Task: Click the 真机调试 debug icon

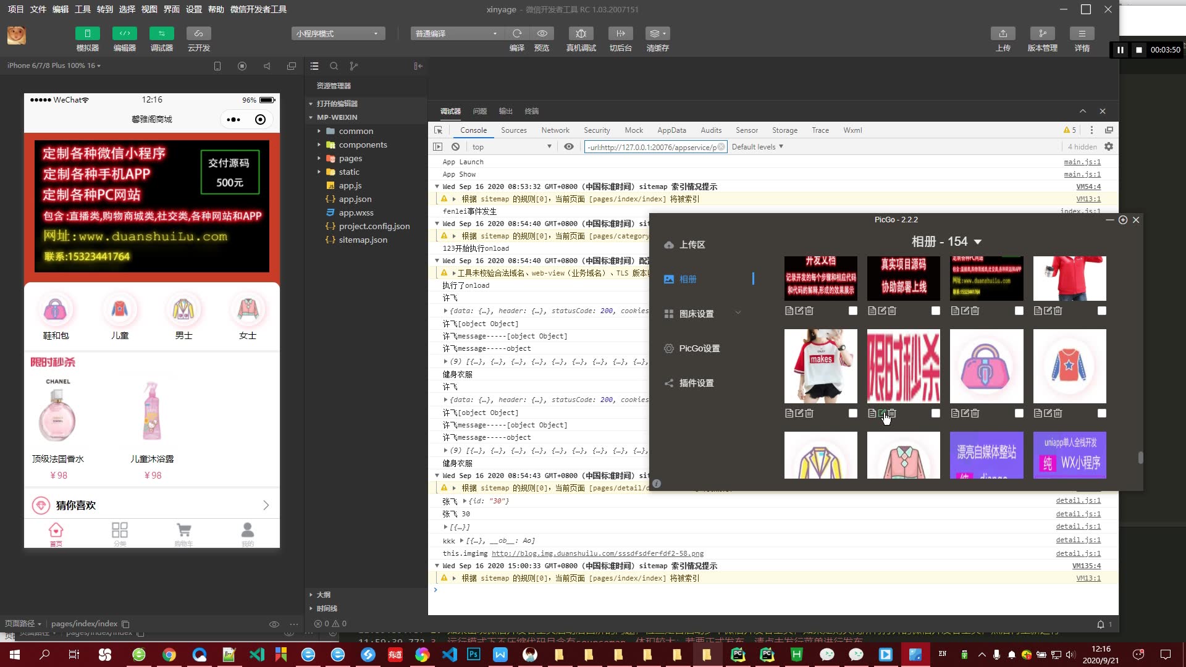Action: (581, 33)
